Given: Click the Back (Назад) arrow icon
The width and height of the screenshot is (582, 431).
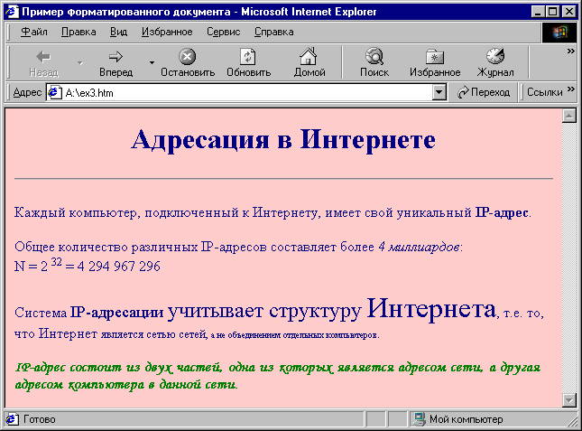Looking at the screenshot, I should (42, 56).
